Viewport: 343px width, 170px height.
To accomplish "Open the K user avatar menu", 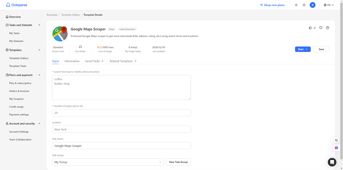I will click(313, 5).
